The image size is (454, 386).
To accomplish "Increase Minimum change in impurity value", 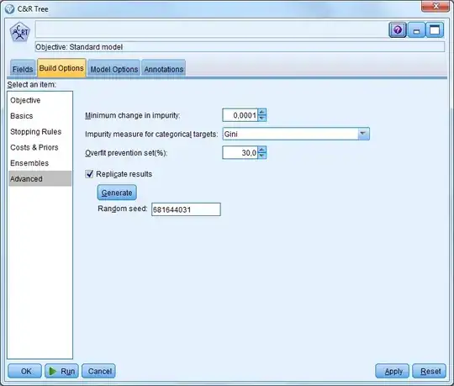I will [261, 112].
